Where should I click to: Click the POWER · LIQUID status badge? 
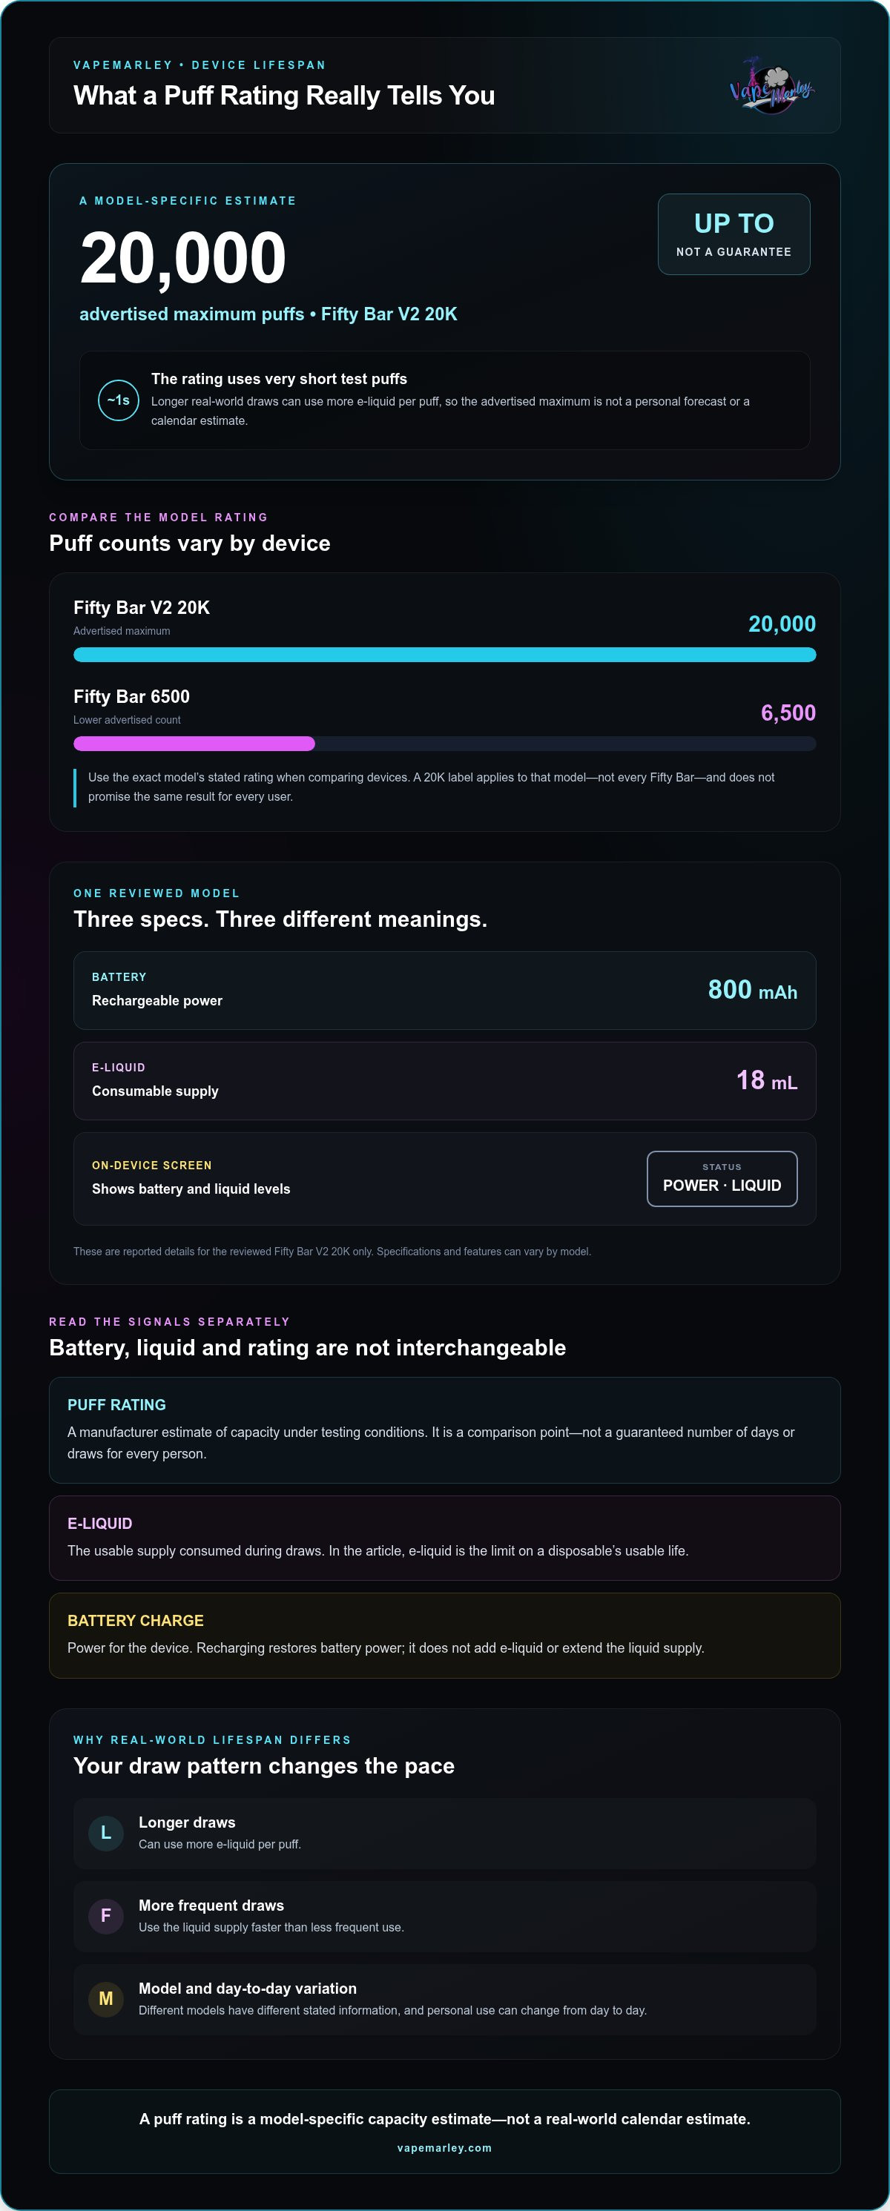click(722, 1178)
